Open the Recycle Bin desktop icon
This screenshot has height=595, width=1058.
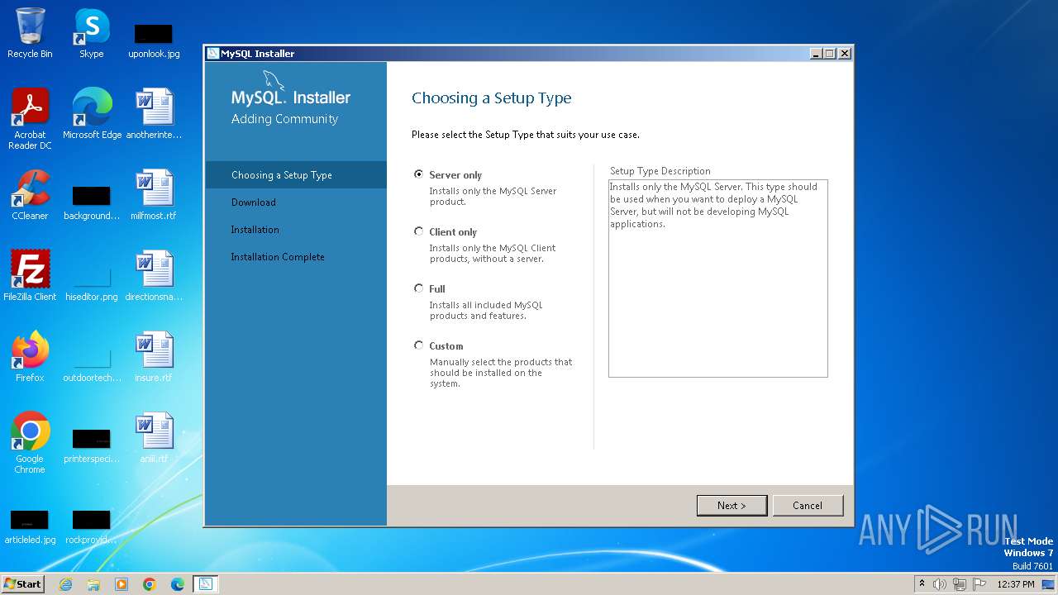30,33
